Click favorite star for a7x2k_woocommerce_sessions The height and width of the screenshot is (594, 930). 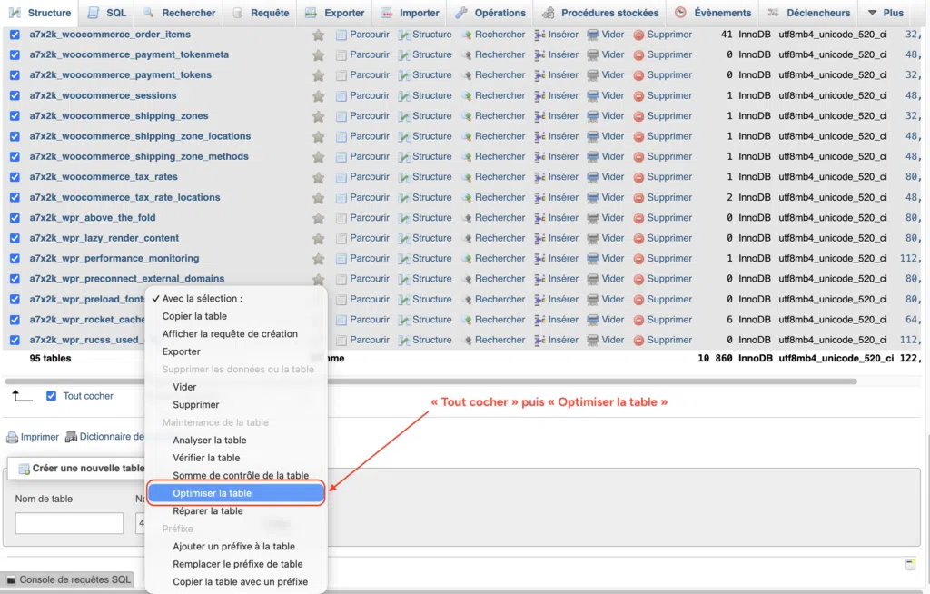319,96
